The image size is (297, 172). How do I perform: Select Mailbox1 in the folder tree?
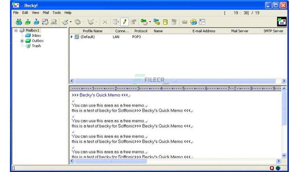[32, 30]
